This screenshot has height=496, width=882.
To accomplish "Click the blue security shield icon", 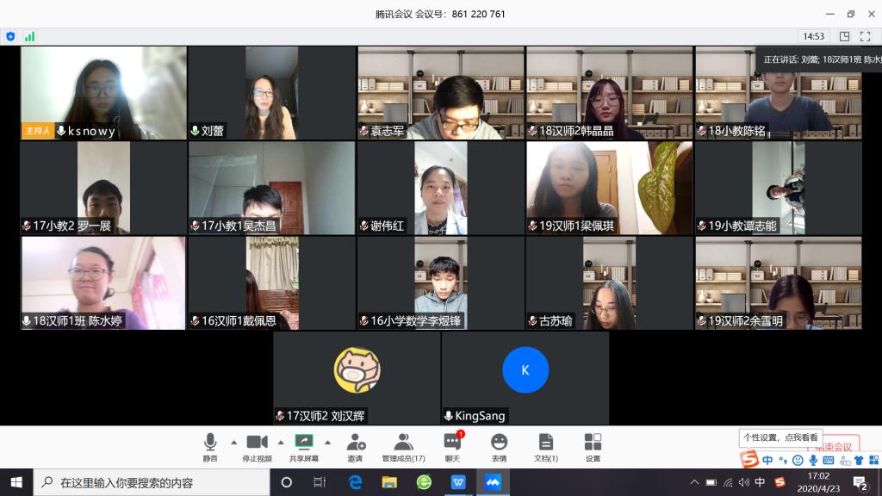I will coord(10,36).
